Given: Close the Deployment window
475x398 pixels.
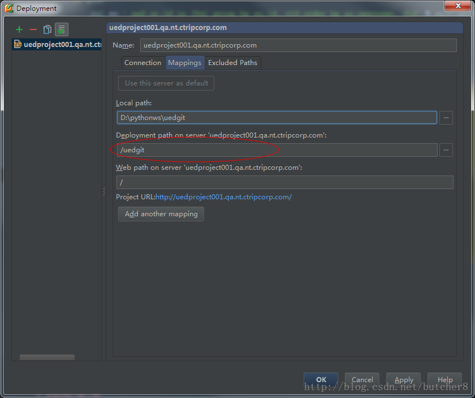Looking at the screenshot, I should click(457, 6).
